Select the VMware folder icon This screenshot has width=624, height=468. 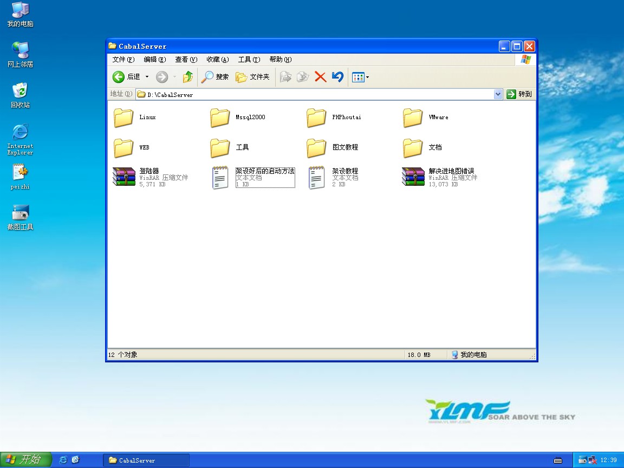tap(413, 118)
